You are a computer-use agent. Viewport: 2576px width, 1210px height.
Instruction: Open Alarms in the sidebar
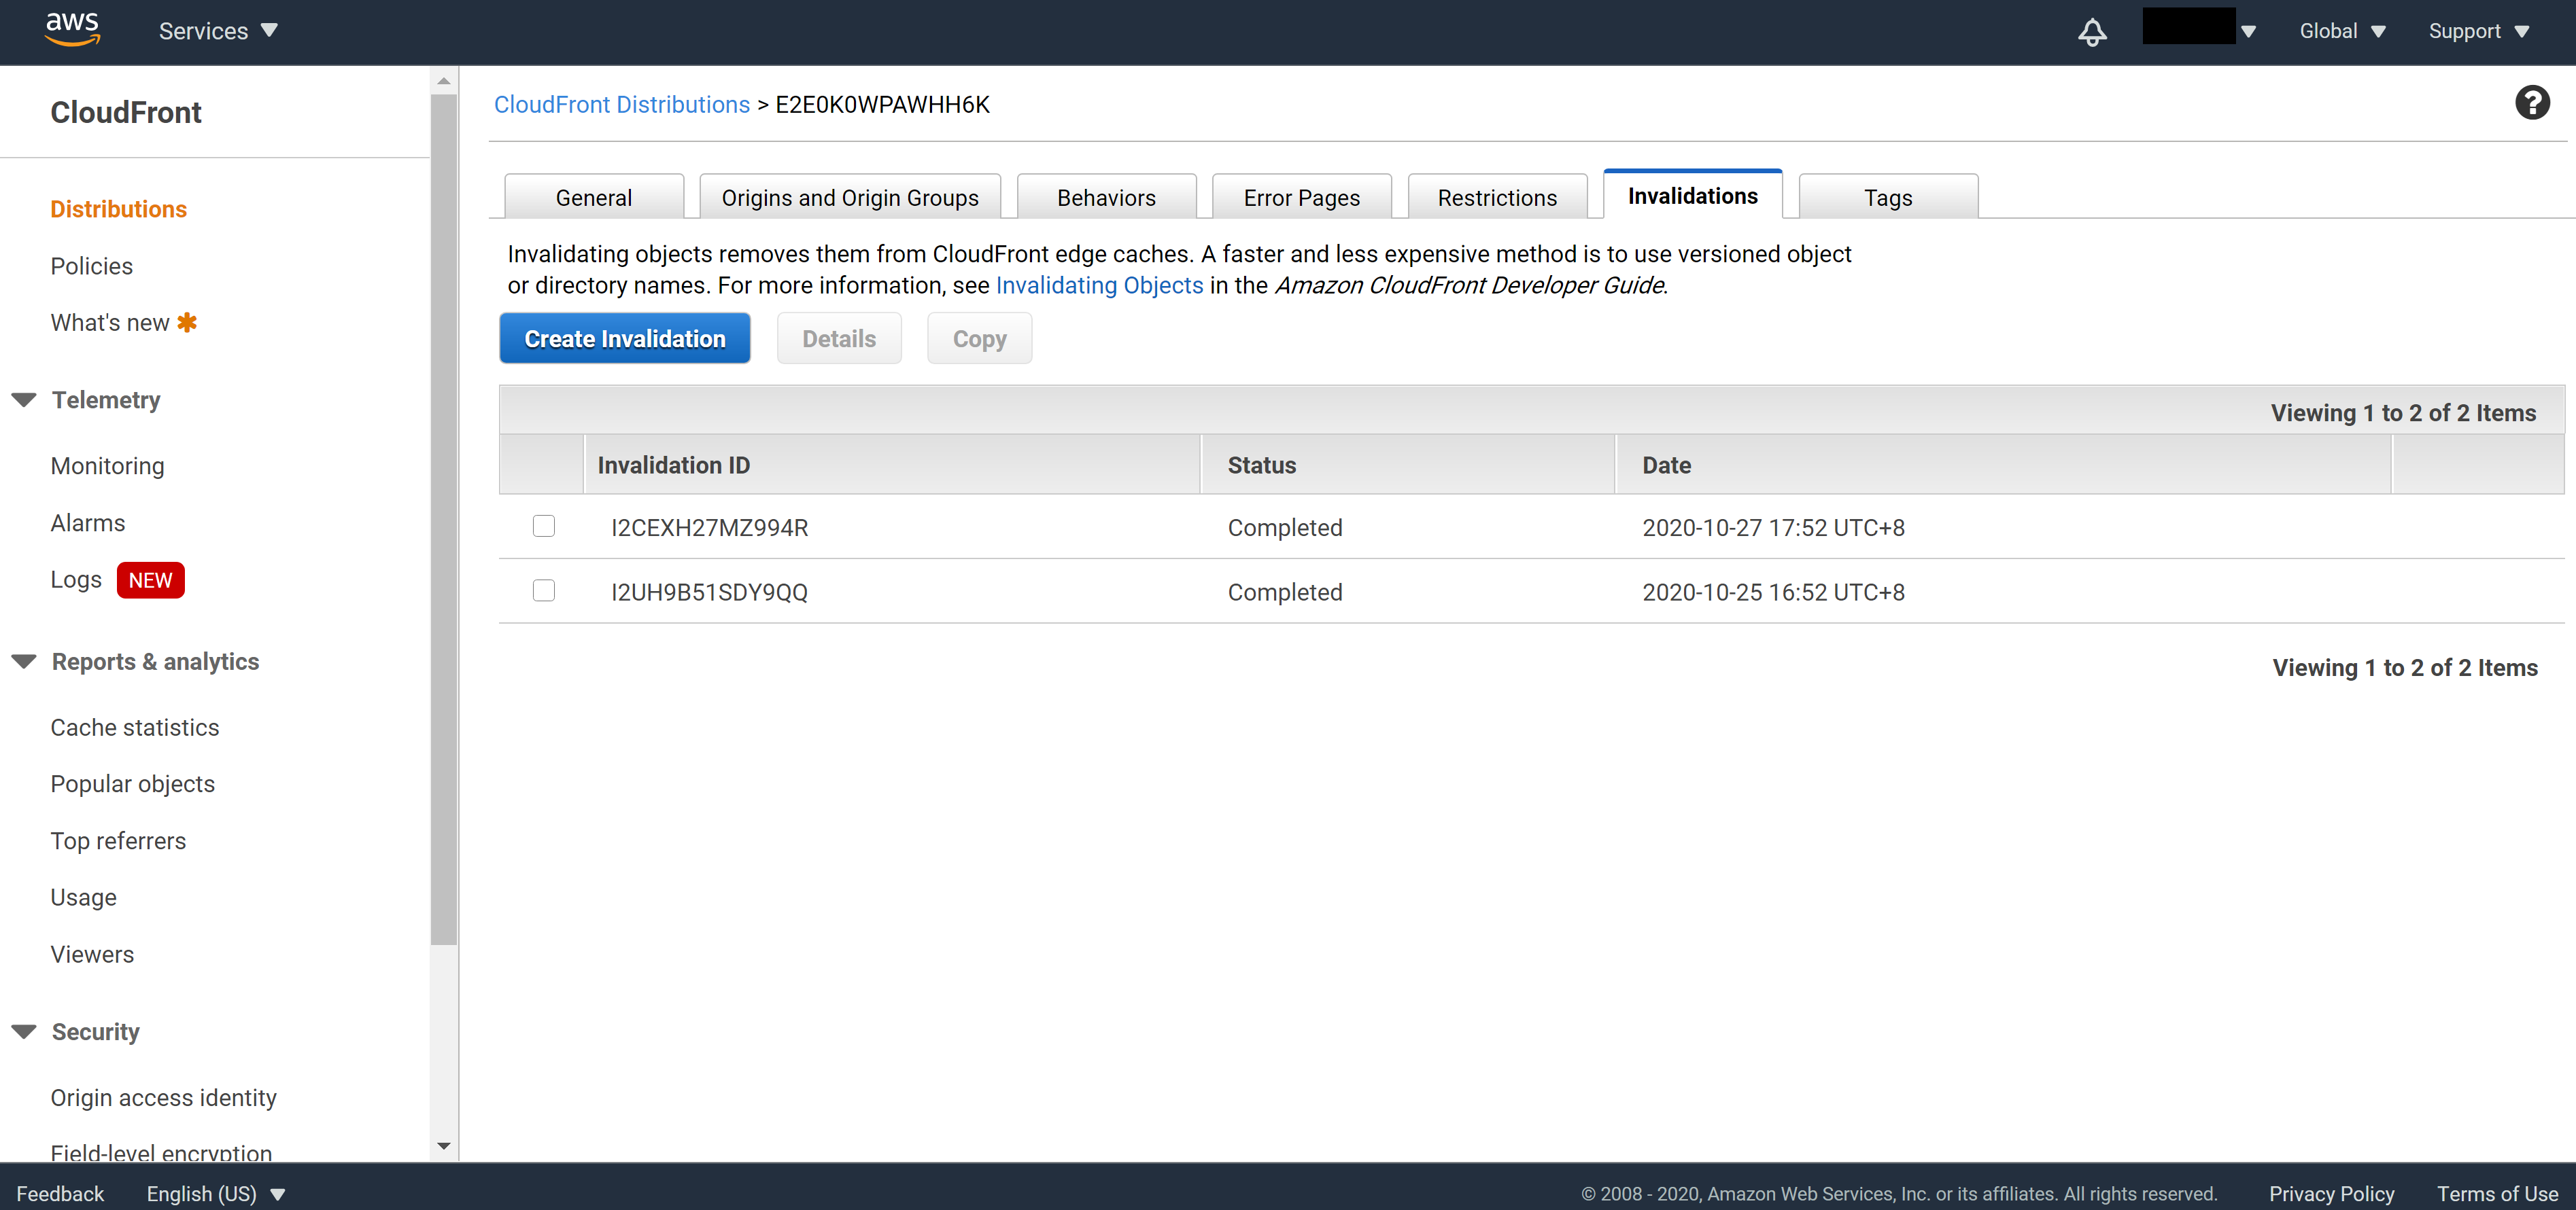point(88,522)
